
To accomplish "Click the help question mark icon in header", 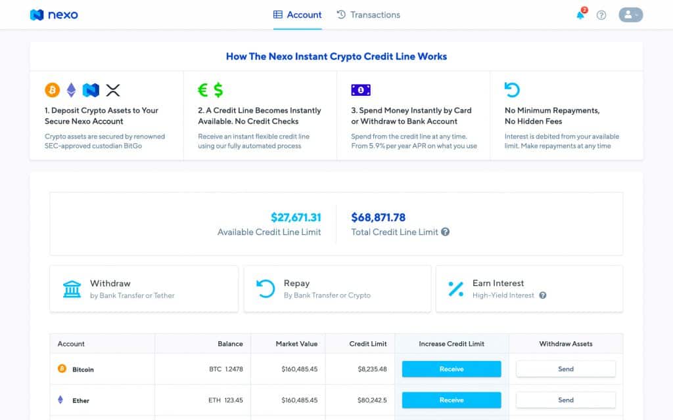I will pyautogui.click(x=601, y=15).
